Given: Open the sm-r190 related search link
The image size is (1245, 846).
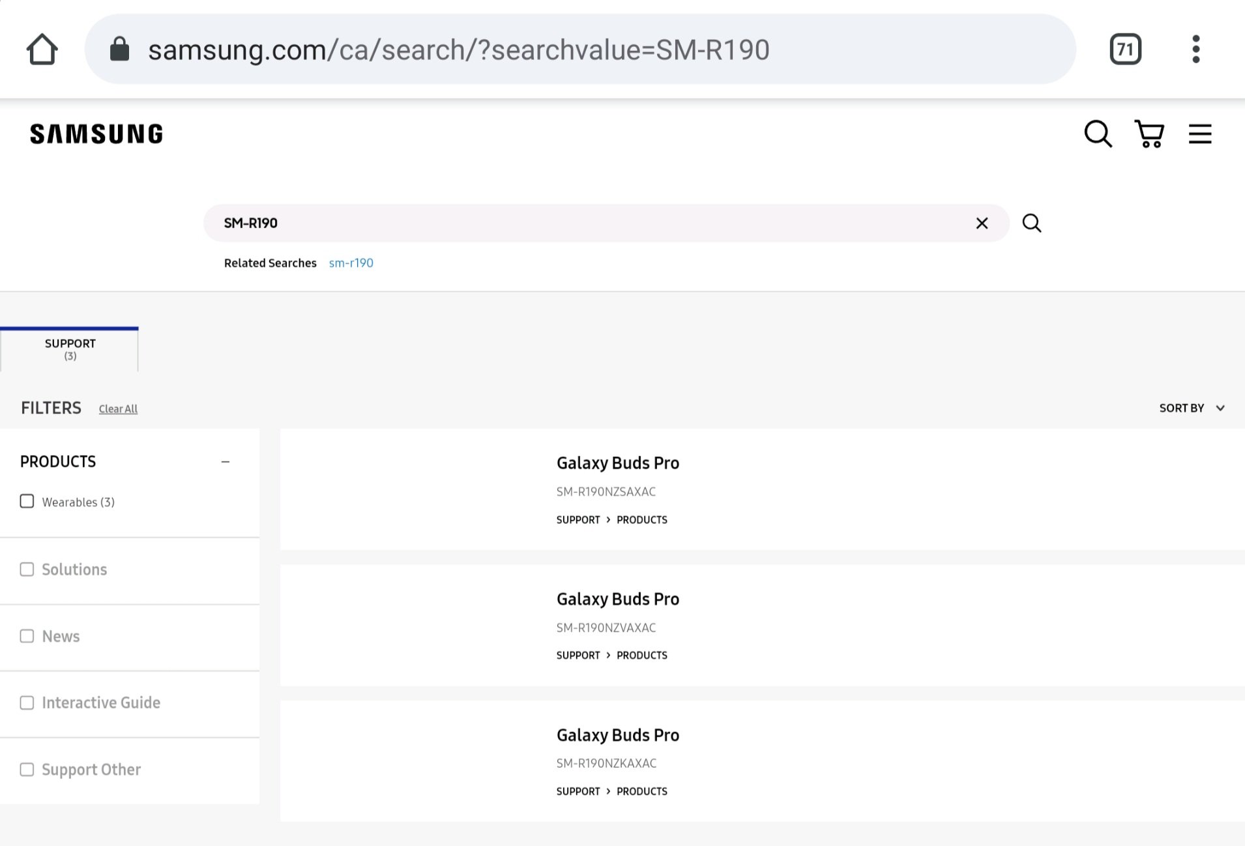Looking at the screenshot, I should tap(351, 263).
